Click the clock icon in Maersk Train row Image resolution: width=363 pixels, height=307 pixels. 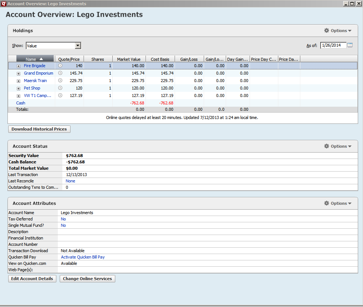[60, 80]
